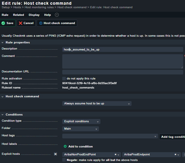Viewport: 185px width, 163px height.
Task: Open the 'Always assume host to be up' dropdown
Action: pos(97,103)
